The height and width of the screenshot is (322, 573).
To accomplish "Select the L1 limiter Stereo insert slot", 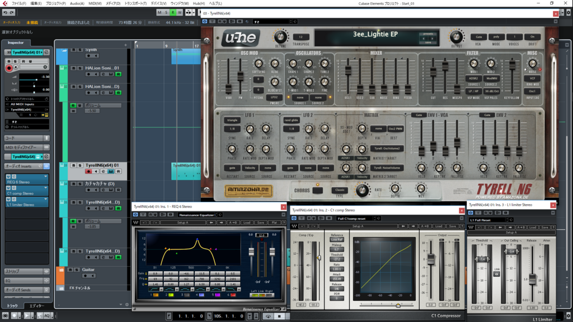I will coord(27,202).
